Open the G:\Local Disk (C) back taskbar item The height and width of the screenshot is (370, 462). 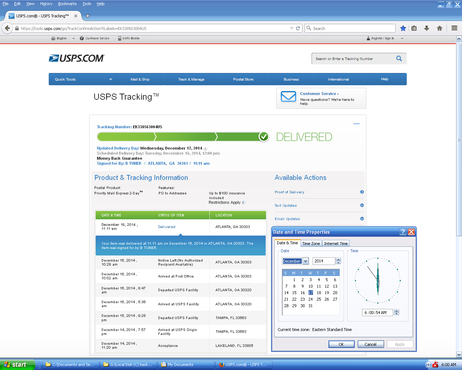[x=129, y=365]
